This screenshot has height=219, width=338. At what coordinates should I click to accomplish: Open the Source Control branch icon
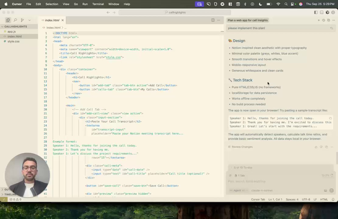point(22,20)
